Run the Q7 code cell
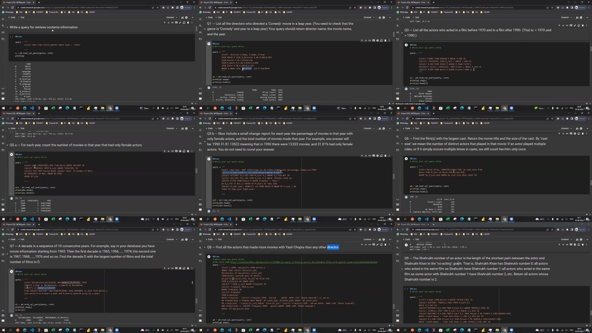 pyautogui.click(x=12, y=271)
